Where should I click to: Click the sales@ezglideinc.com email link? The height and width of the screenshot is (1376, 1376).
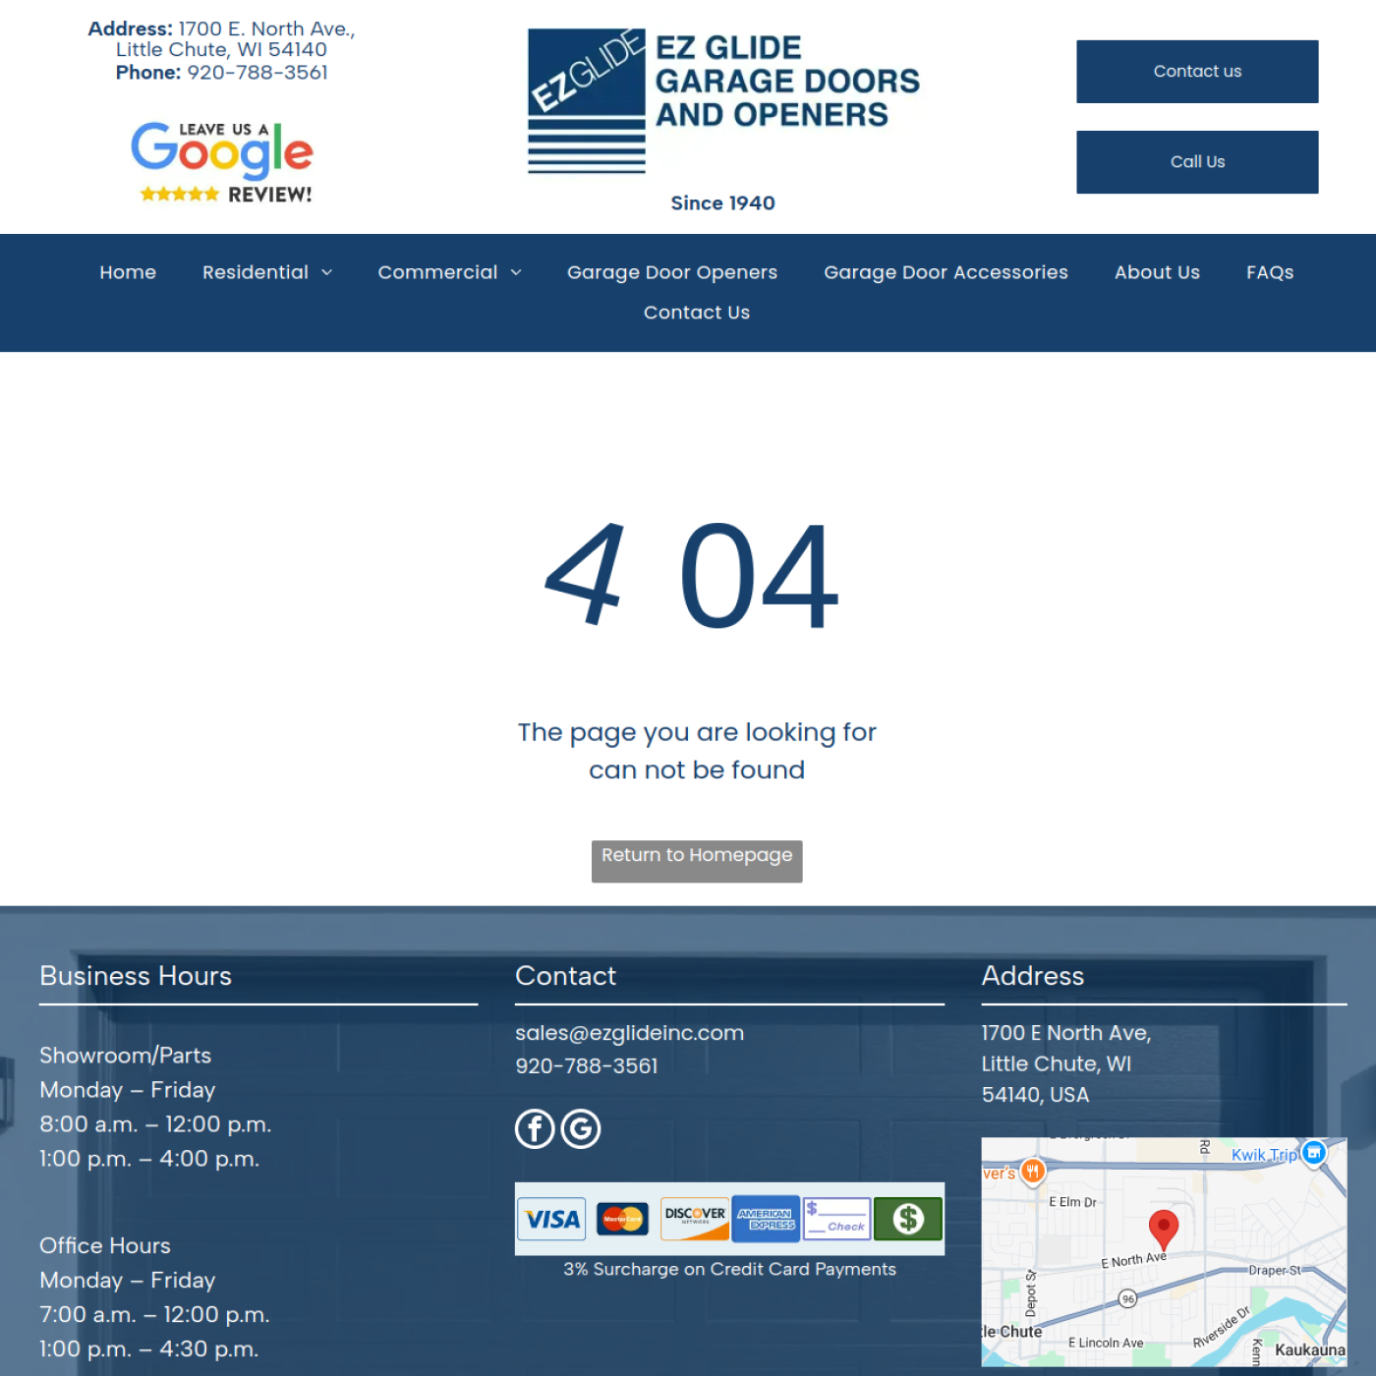click(629, 1033)
